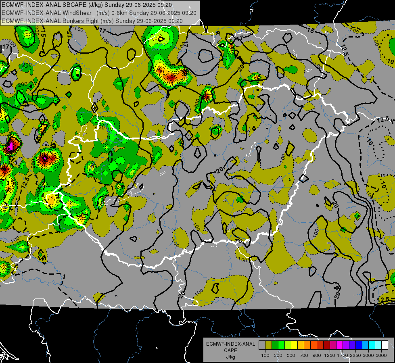Image resolution: width=395 pixels, height=363 pixels.
Task: Click the bright green legend swatch
Action: (281, 345)
